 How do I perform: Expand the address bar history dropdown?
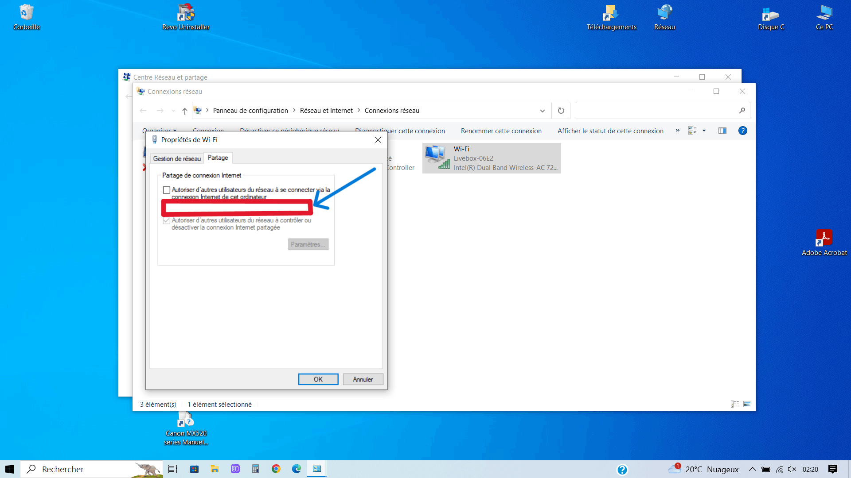pos(542,111)
